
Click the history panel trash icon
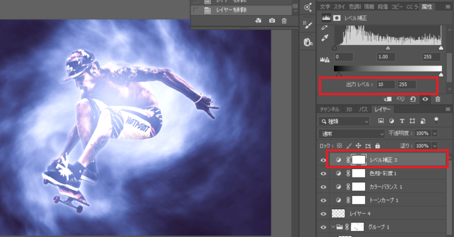pos(284,21)
